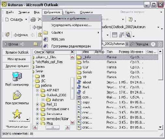
Task: Click the Outlook Today gear icon
Action: click(x=7, y=35)
